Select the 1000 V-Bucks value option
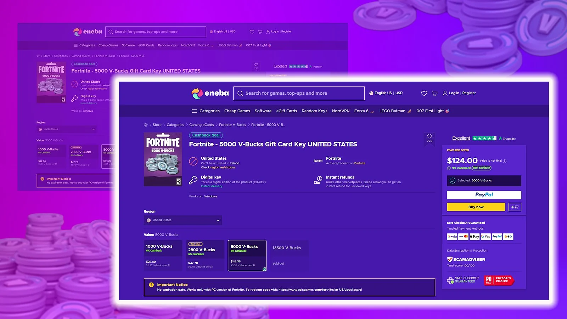The width and height of the screenshot is (567, 319). point(163,256)
